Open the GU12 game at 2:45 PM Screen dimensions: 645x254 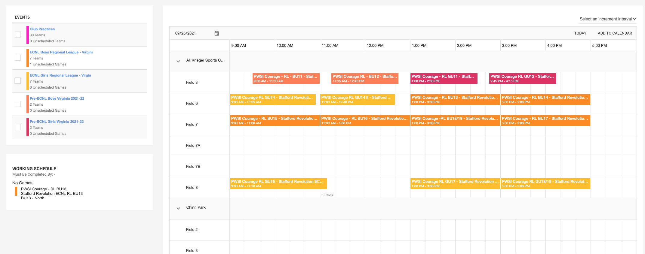522,78
